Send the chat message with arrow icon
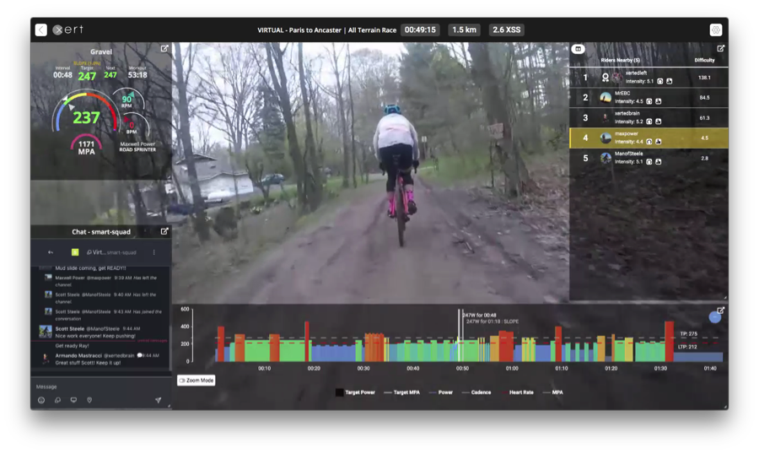This screenshot has height=454, width=759. 158,400
